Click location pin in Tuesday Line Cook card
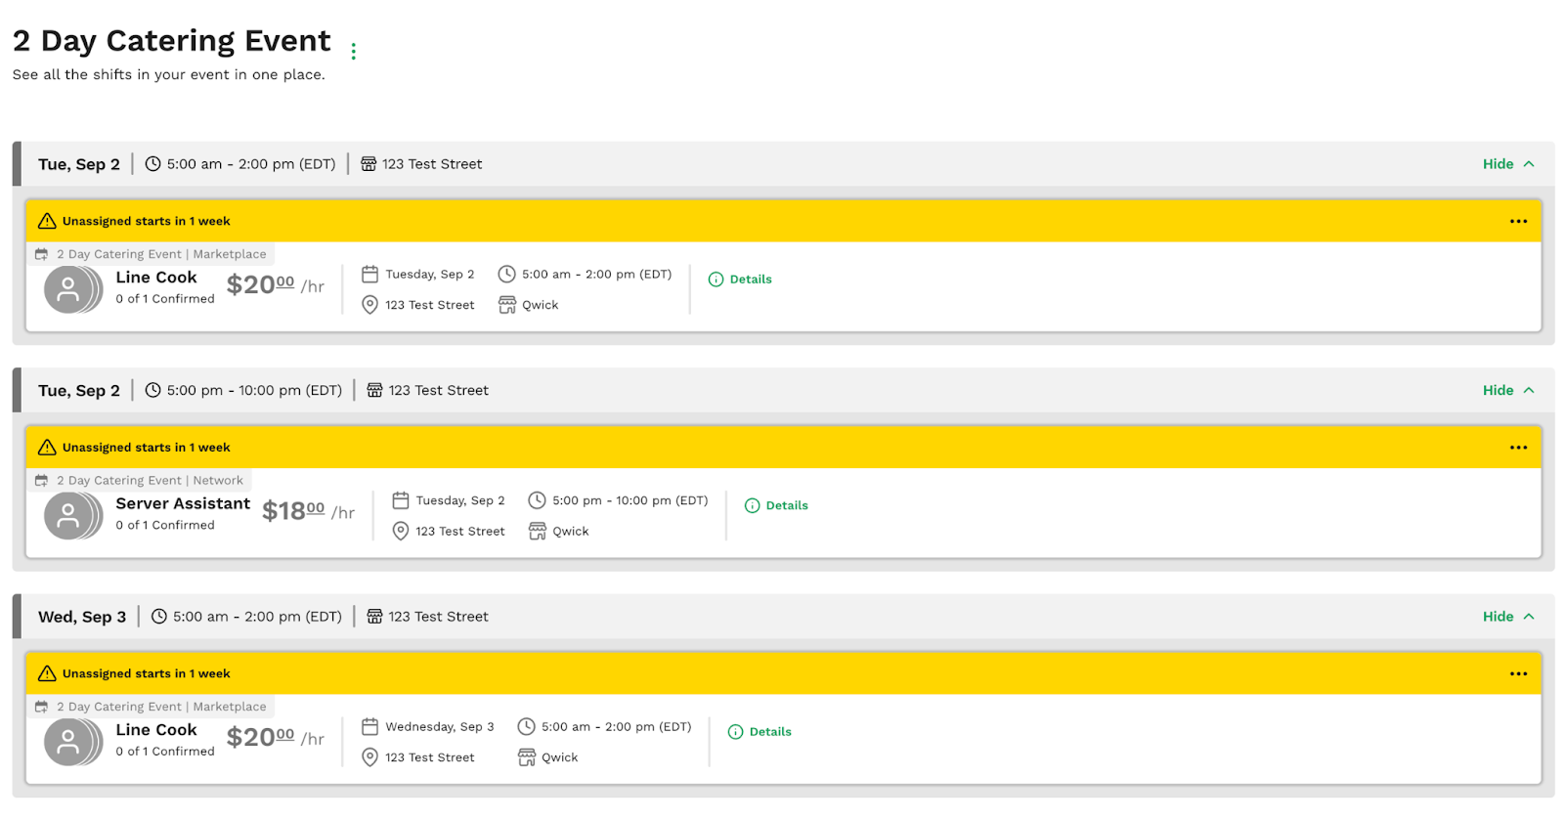This screenshot has height=819, width=1564. coord(369,305)
